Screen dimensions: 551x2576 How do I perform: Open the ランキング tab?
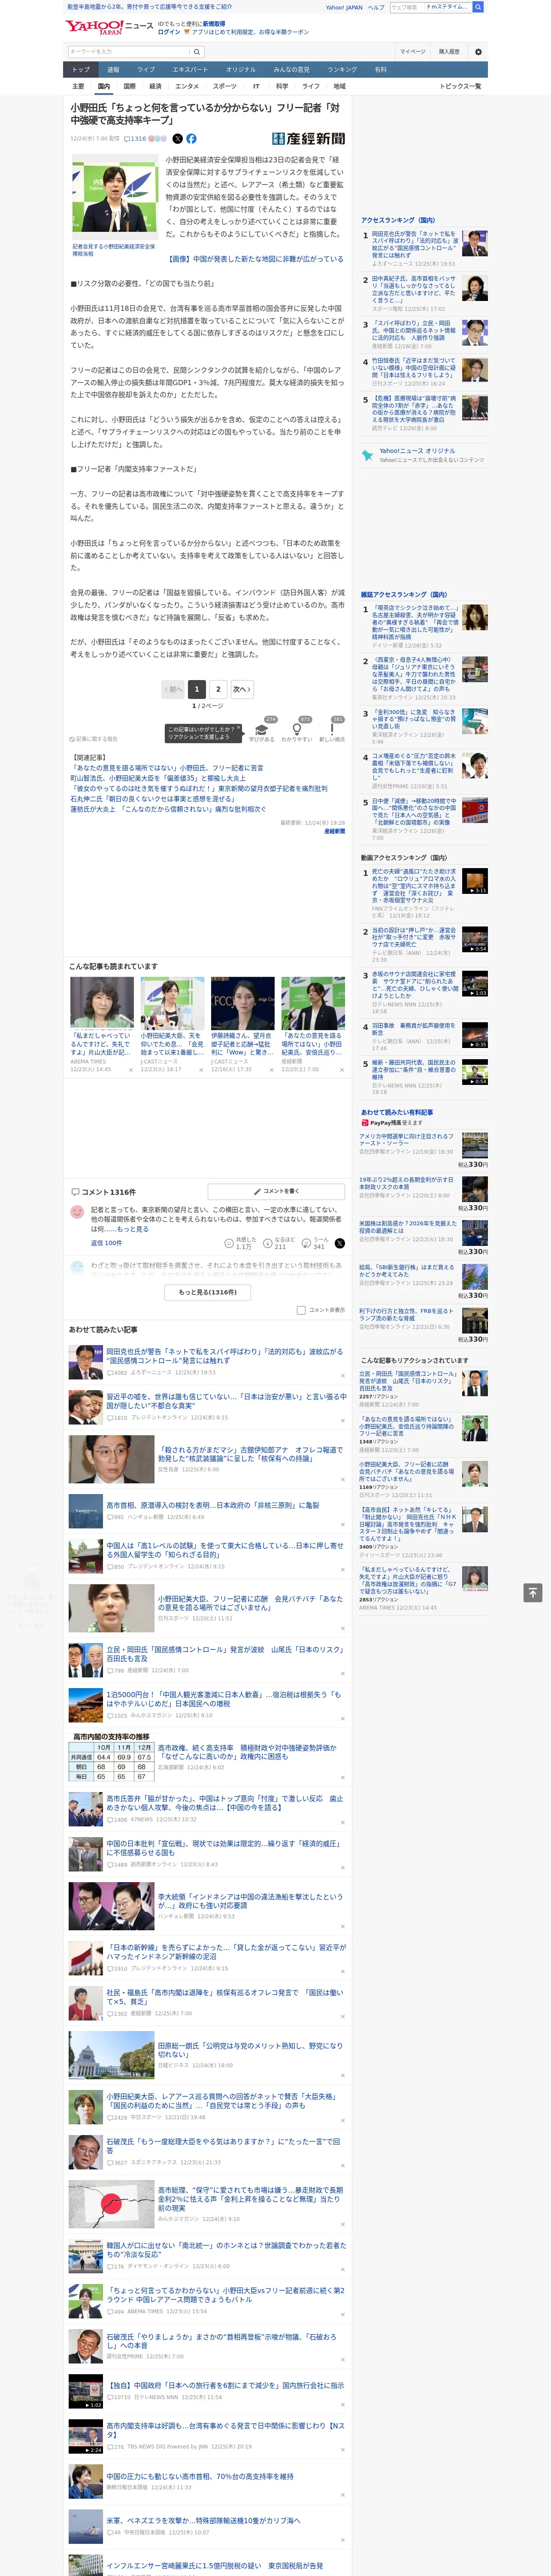pyautogui.click(x=342, y=69)
